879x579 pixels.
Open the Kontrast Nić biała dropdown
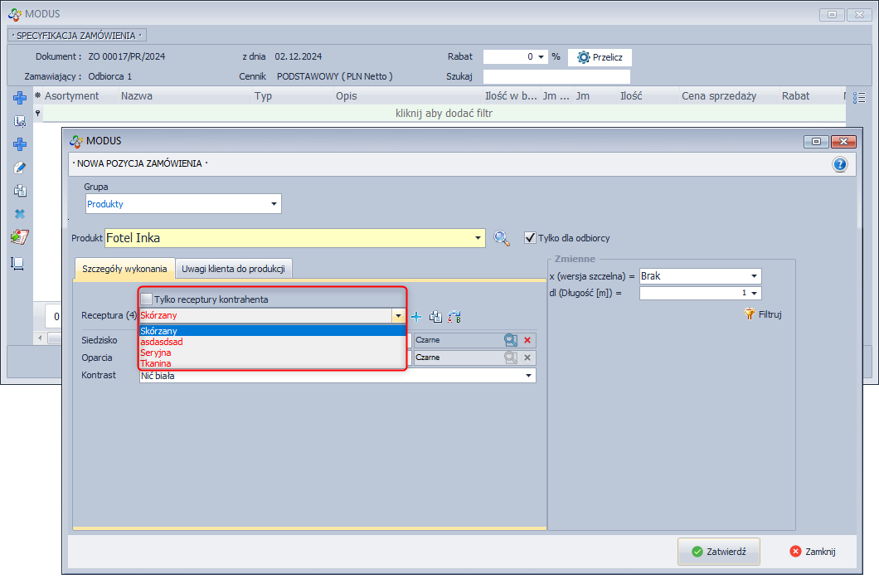[528, 376]
